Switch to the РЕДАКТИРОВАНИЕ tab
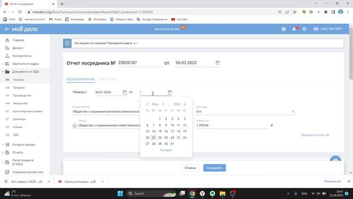Screen dimensions: 353x199 click(81, 79)
